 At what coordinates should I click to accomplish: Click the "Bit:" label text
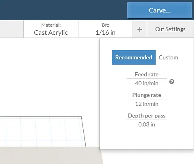click(105, 25)
